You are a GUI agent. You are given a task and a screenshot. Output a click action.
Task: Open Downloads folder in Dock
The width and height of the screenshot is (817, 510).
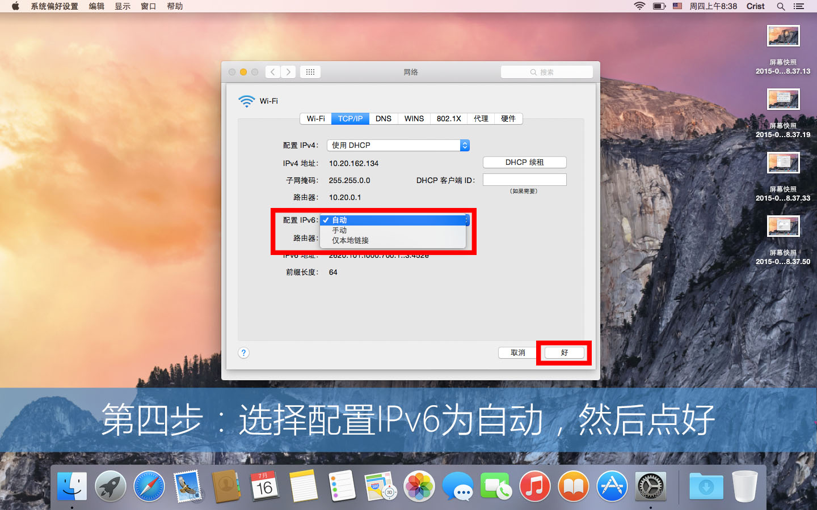pos(706,486)
